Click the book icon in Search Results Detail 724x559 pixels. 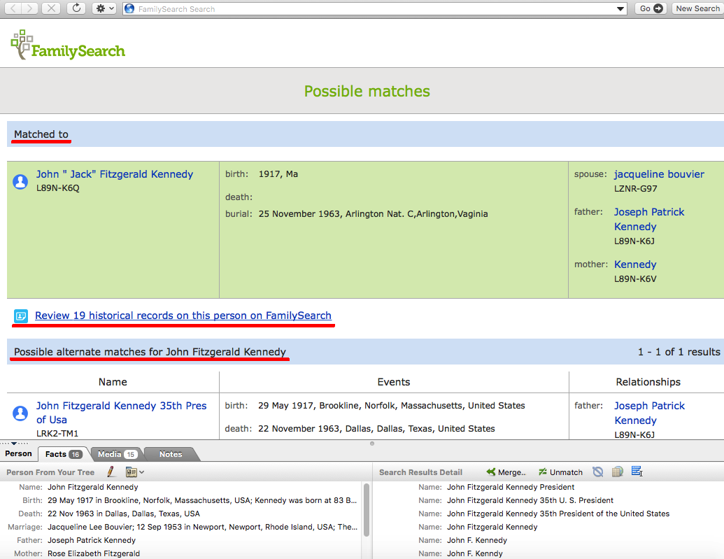(618, 472)
